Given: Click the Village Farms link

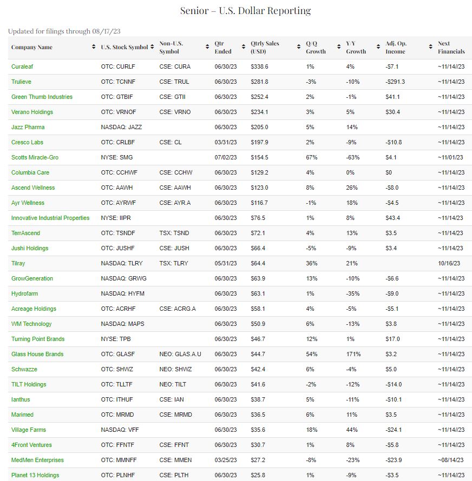Looking at the screenshot, I should [29, 430].
